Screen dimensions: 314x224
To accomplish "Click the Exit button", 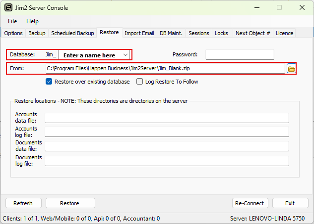I will [290, 203].
